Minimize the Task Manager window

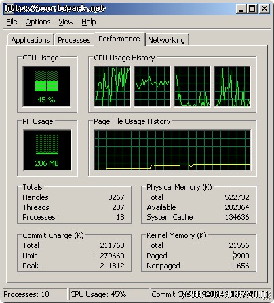click(241, 9)
